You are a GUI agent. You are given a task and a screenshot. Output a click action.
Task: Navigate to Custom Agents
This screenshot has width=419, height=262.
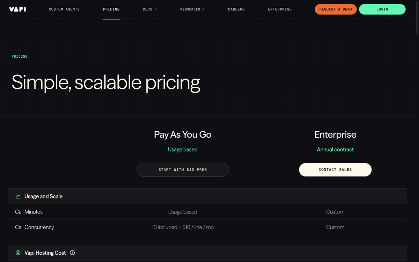[64, 9]
